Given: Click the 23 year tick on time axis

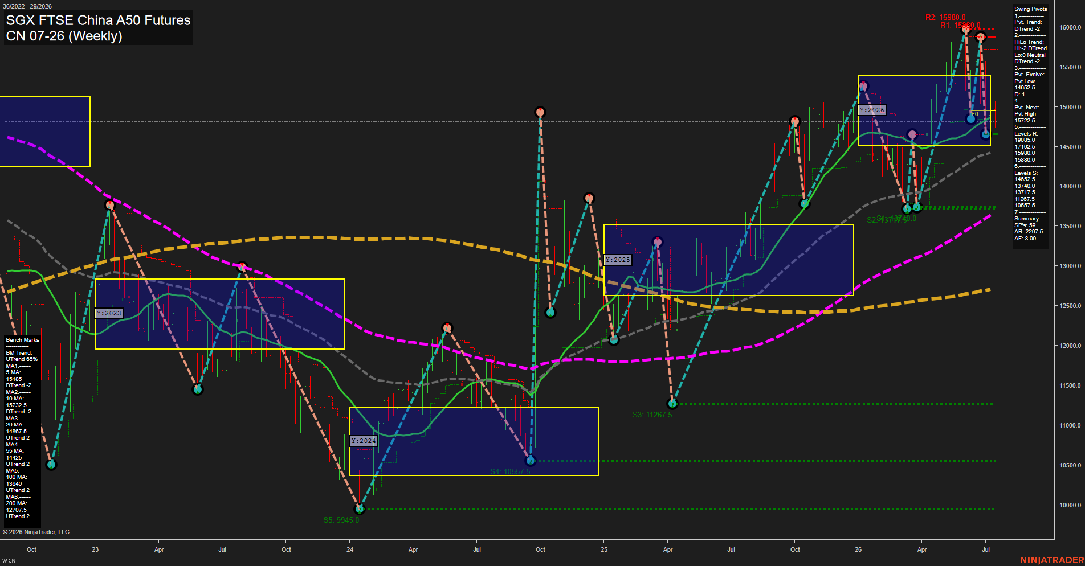Looking at the screenshot, I should (x=95, y=549).
